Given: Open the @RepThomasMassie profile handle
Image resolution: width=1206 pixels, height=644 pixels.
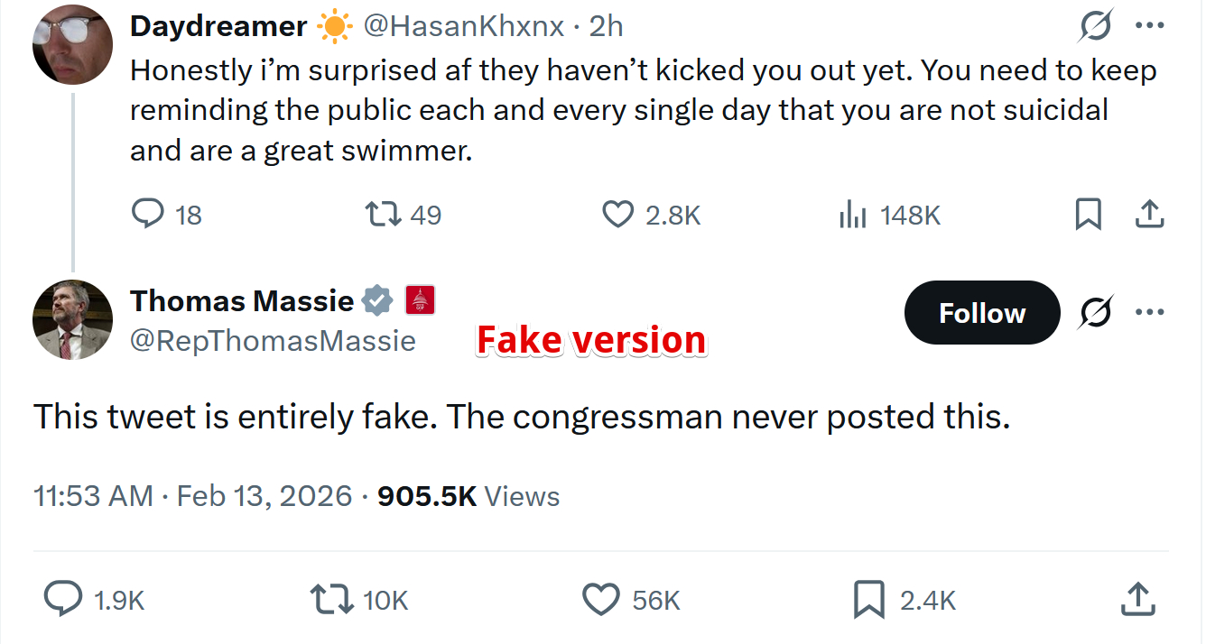Looking at the screenshot, I should (273, 341).
